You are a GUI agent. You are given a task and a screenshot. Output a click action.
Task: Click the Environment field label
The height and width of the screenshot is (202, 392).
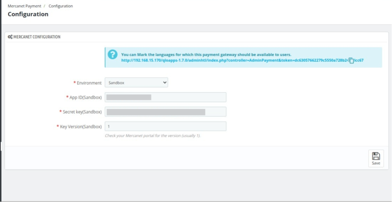89,83
